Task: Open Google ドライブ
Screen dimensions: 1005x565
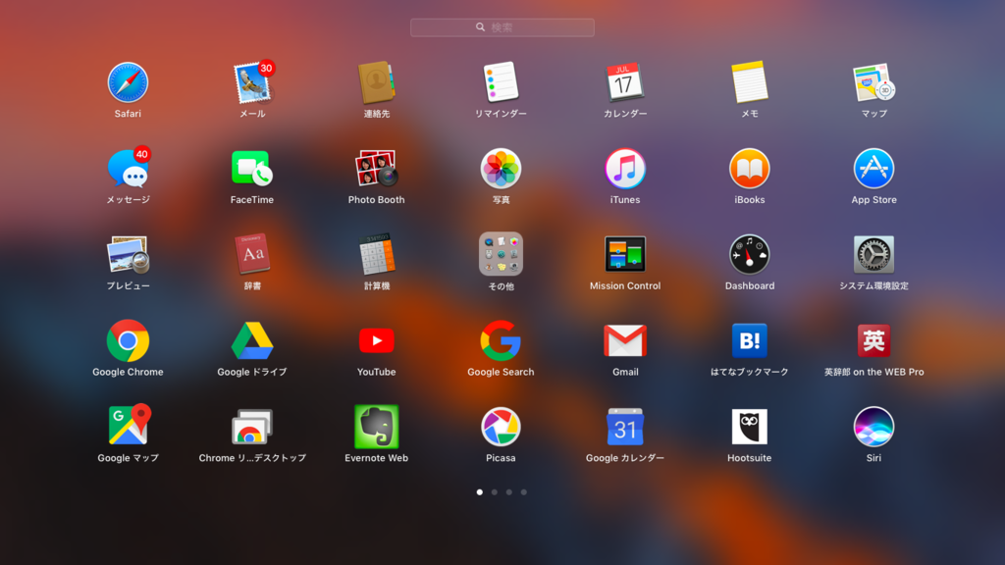Action: [x=252, y=340]
